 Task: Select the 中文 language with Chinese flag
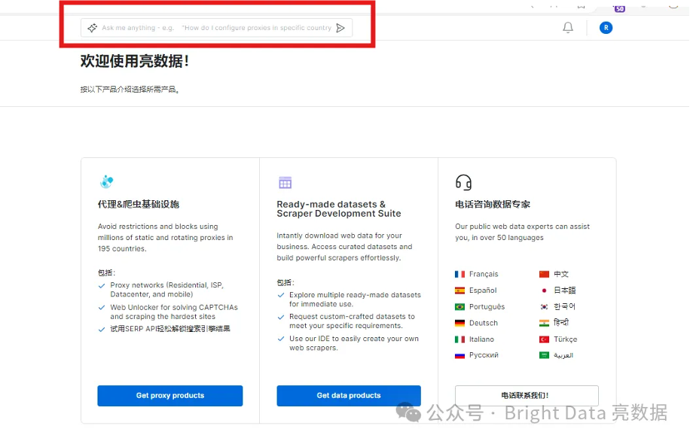click(554, 275)
